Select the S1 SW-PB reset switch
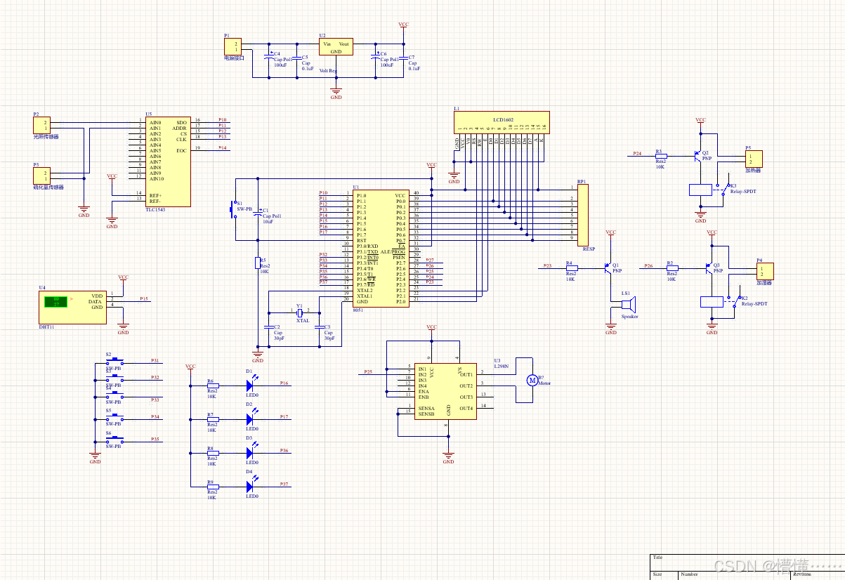 coord(235,209)
